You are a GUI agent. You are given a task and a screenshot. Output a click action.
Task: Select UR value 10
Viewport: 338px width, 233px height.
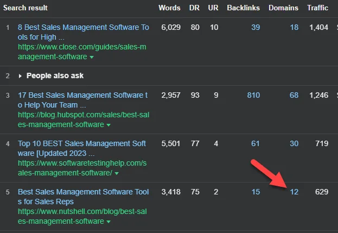point(214,27)
